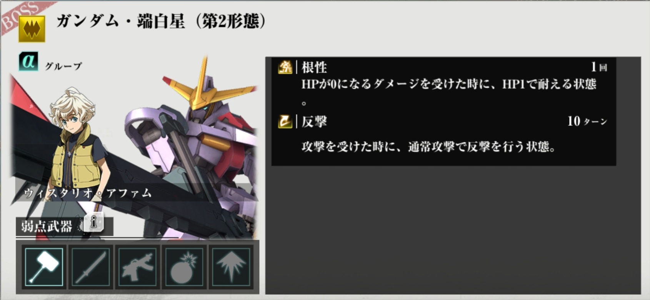Select the sword weak-point weapon icon
The image size is (650, 300).
91,267
